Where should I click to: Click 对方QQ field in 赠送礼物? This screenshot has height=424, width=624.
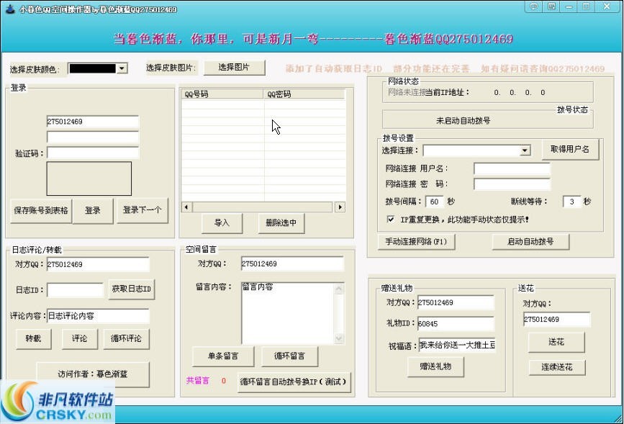point(456,303)
